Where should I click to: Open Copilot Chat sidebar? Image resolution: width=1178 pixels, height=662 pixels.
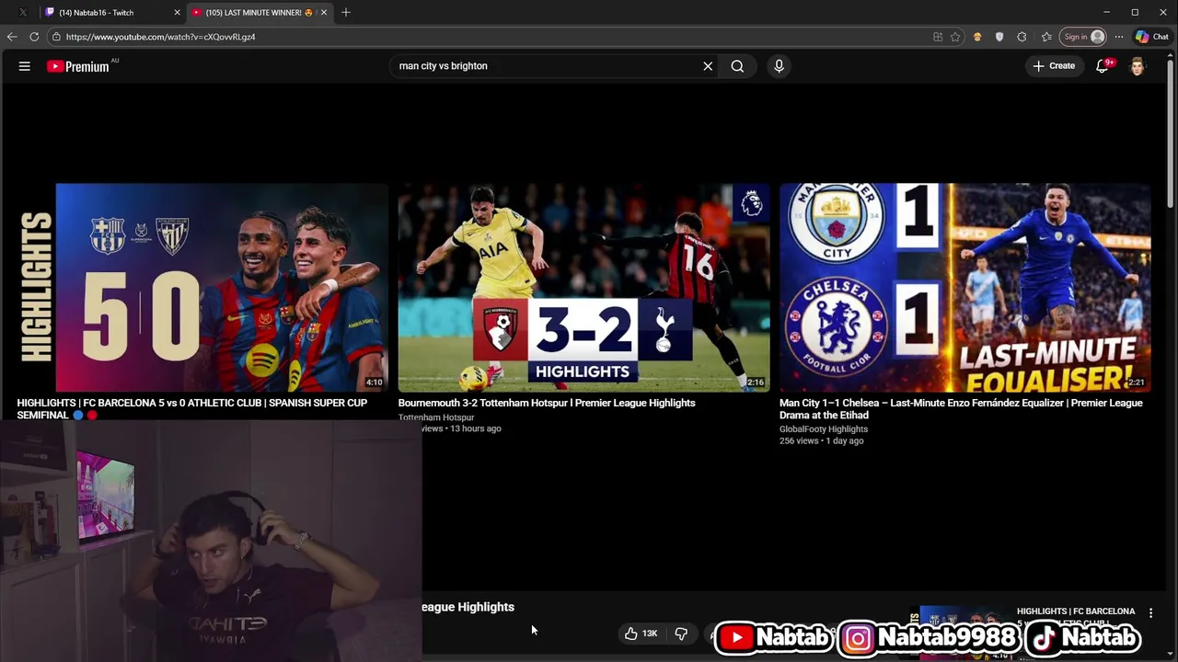[1152, 37]
